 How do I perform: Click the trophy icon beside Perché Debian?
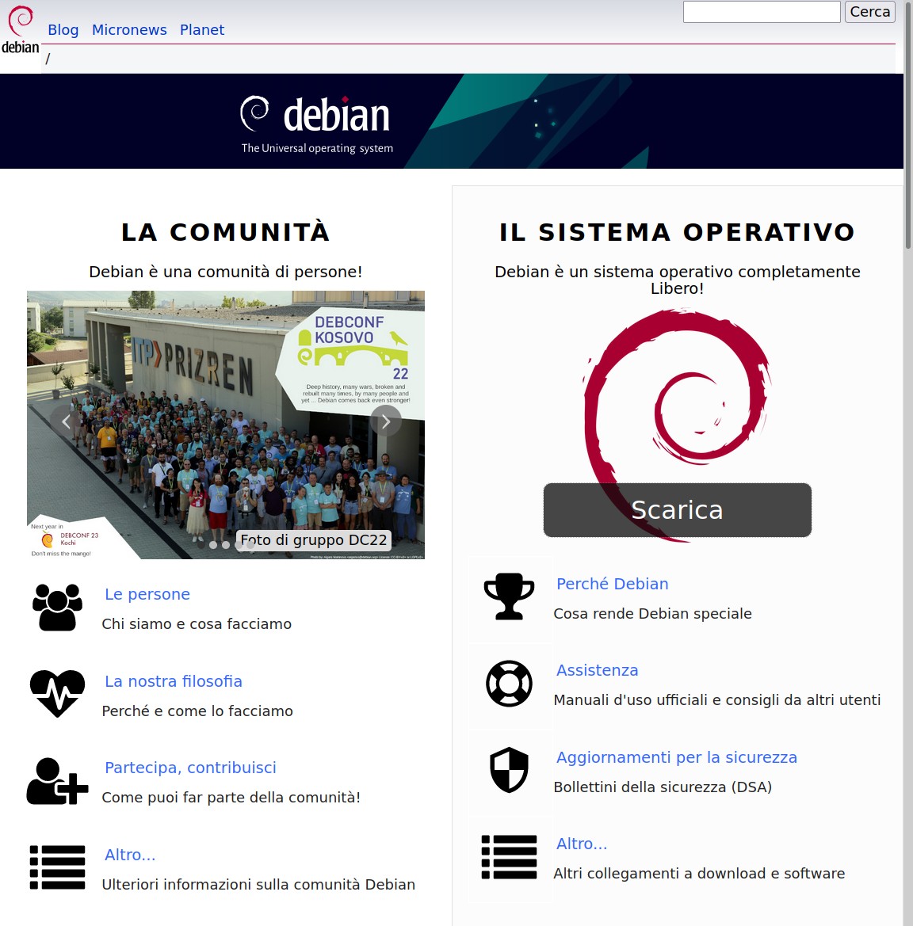point(509,596)
